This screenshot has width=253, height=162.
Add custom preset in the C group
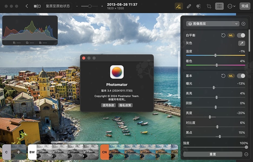(19, 152)
